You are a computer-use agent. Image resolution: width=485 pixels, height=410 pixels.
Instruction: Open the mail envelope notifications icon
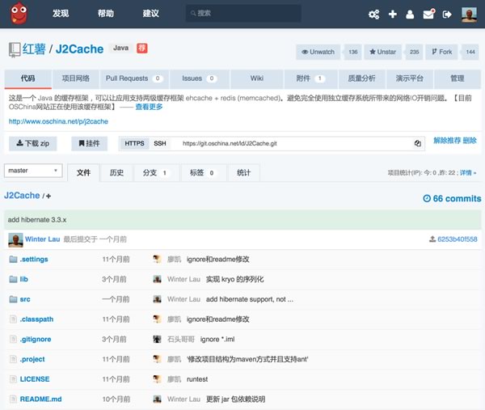(x=428, y=14)
